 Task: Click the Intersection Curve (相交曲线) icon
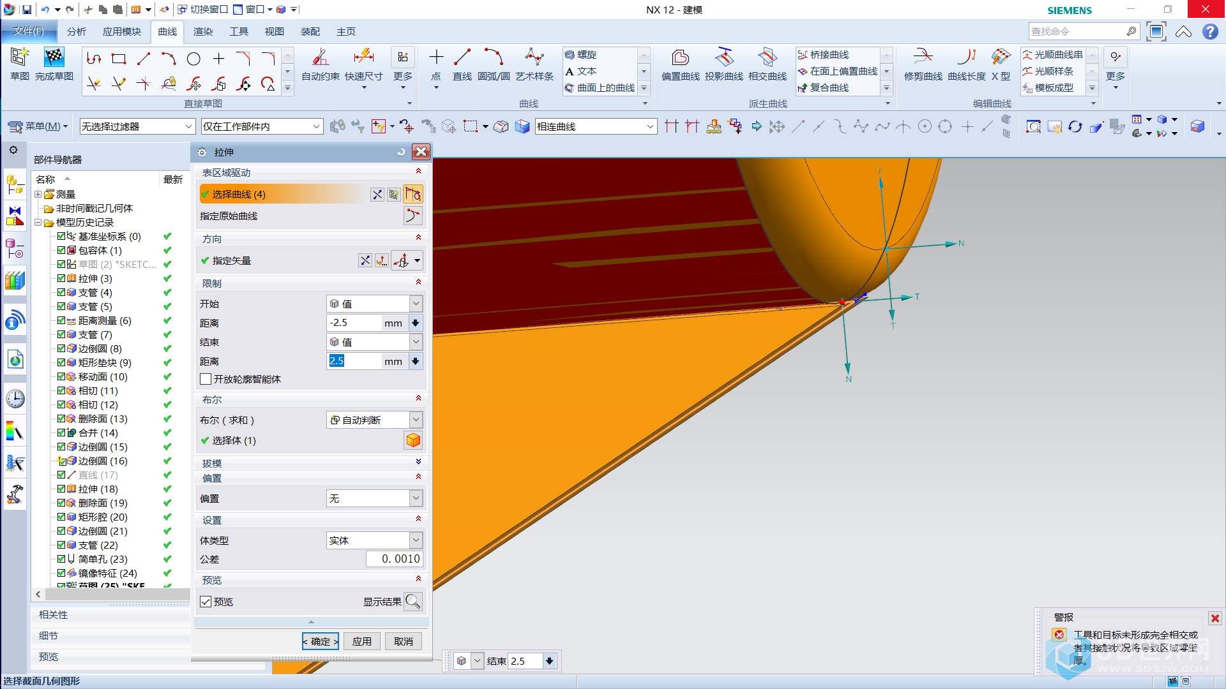click(x=768, y=57)
